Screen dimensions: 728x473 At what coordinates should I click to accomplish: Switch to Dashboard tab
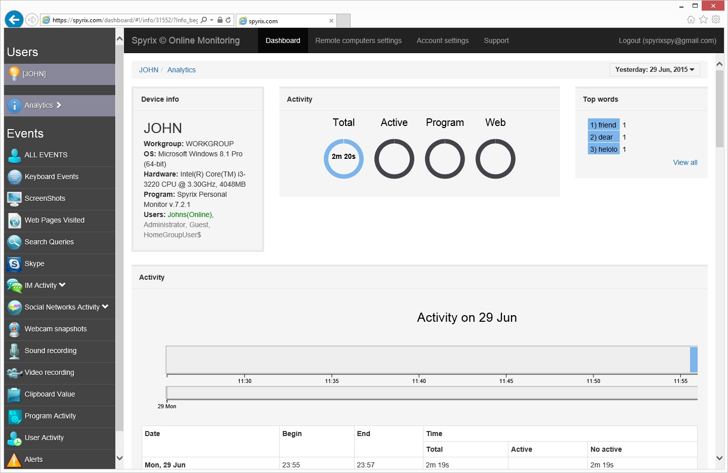pos(283,40)
